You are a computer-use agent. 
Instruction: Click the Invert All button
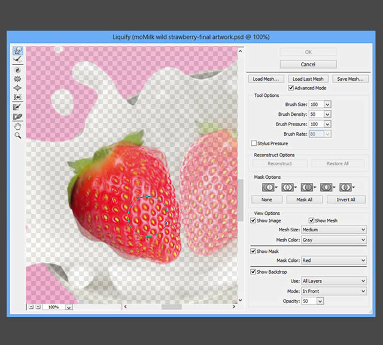(x=346, y=200)
